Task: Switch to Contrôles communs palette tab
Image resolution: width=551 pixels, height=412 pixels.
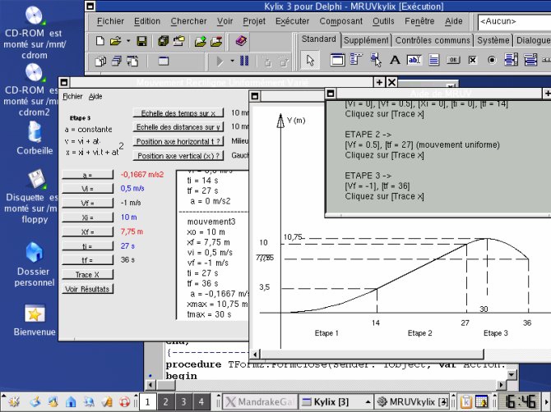Action: click(433, 40)
